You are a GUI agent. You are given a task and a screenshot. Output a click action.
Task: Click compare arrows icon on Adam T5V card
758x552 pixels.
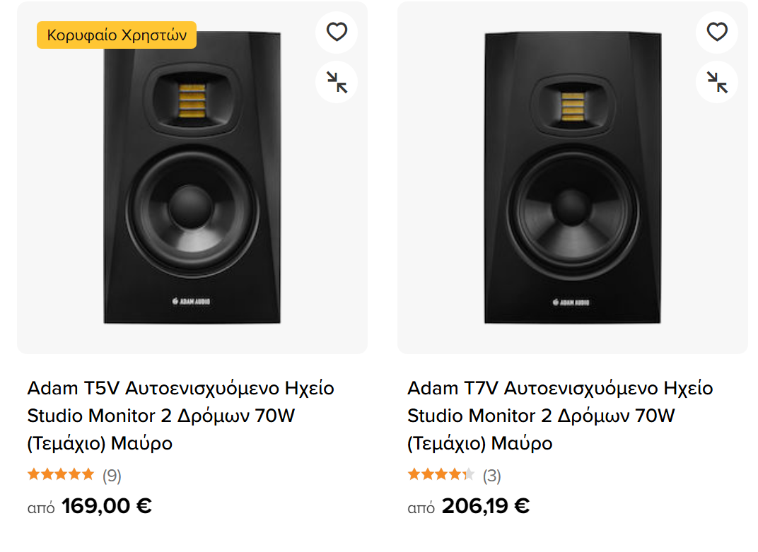[x=337, y=82]
